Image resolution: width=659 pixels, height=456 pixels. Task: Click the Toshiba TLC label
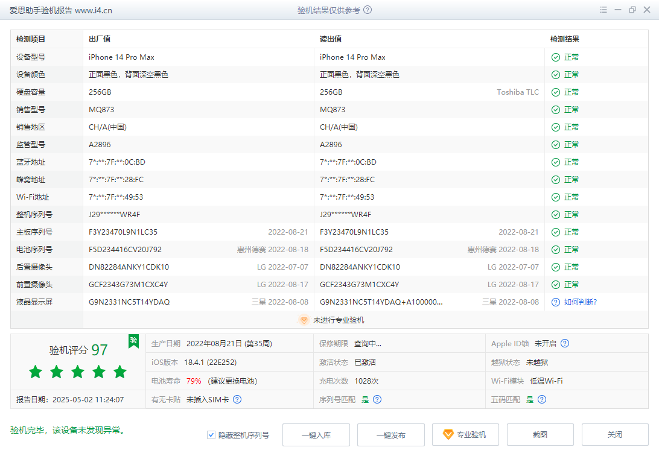[x=518, y=92]
